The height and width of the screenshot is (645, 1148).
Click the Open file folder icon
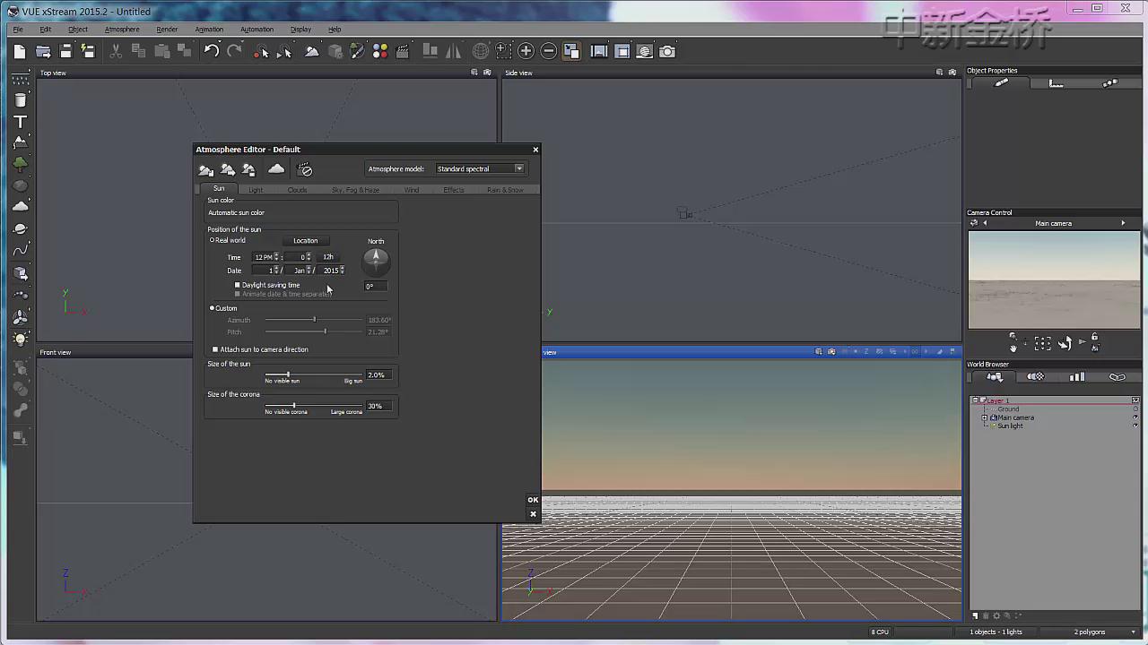43,52
